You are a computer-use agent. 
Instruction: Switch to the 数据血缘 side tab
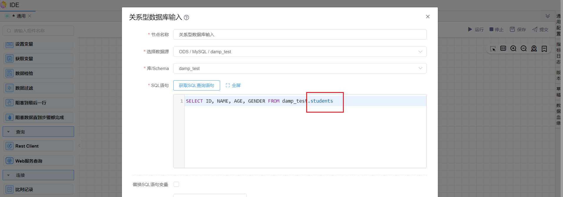click(558, 114)
